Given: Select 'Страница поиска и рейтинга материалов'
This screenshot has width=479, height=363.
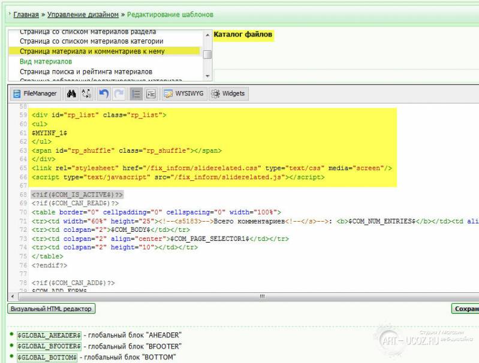Looking at the screenshot, I should tap(86, 71).
